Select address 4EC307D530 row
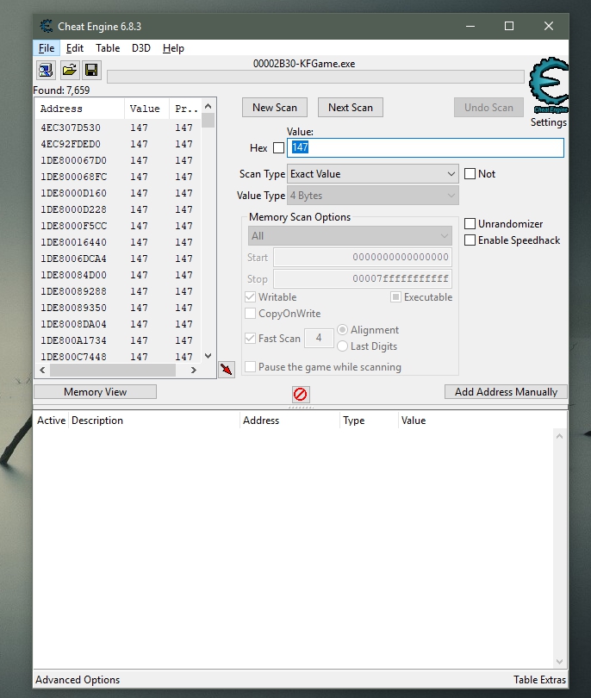 (118, 128)
